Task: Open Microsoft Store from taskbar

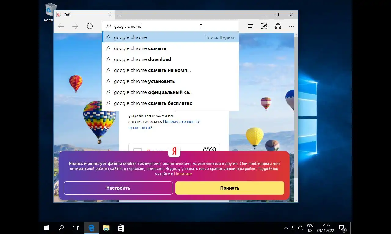Action: pyautogui.click(x=121, y=228)
